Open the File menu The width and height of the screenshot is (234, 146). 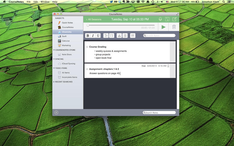point(29,2)
